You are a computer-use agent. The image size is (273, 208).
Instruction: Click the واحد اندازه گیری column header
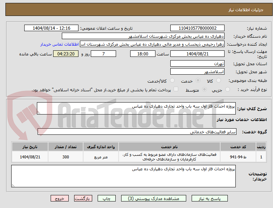point(101,147)
